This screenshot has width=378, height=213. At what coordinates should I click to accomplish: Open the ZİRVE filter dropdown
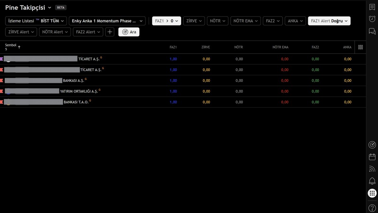click(x=194, y=21)
